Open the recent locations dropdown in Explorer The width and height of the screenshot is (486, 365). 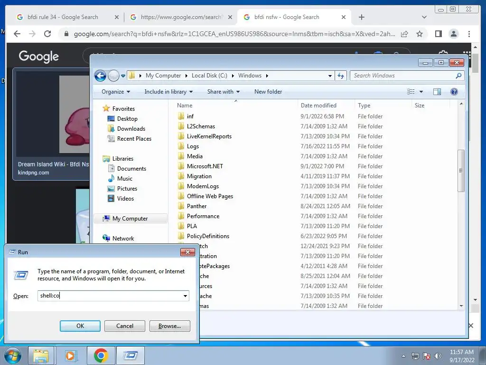123,76
